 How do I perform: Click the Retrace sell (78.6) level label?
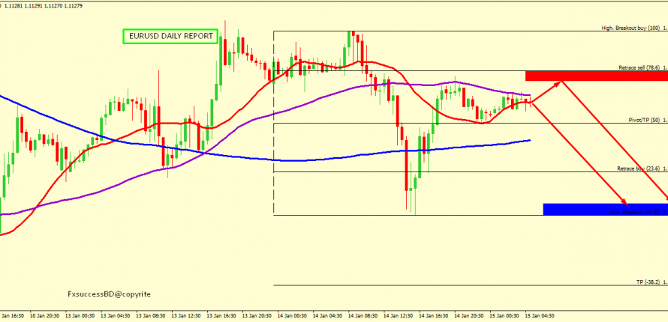(x=638, y=67)
